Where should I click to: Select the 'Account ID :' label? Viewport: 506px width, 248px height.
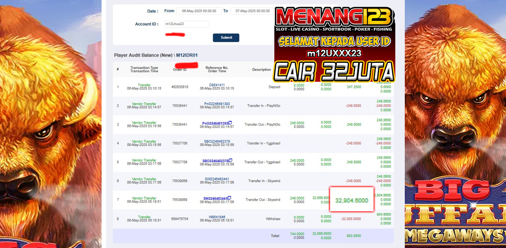point(147,24)
